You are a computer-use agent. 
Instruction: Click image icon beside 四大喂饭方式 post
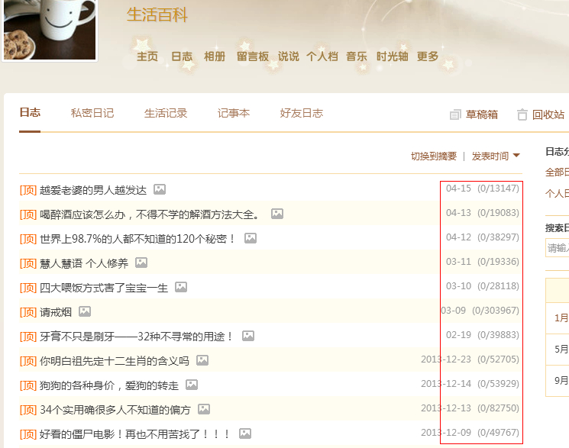pos(181,287)
